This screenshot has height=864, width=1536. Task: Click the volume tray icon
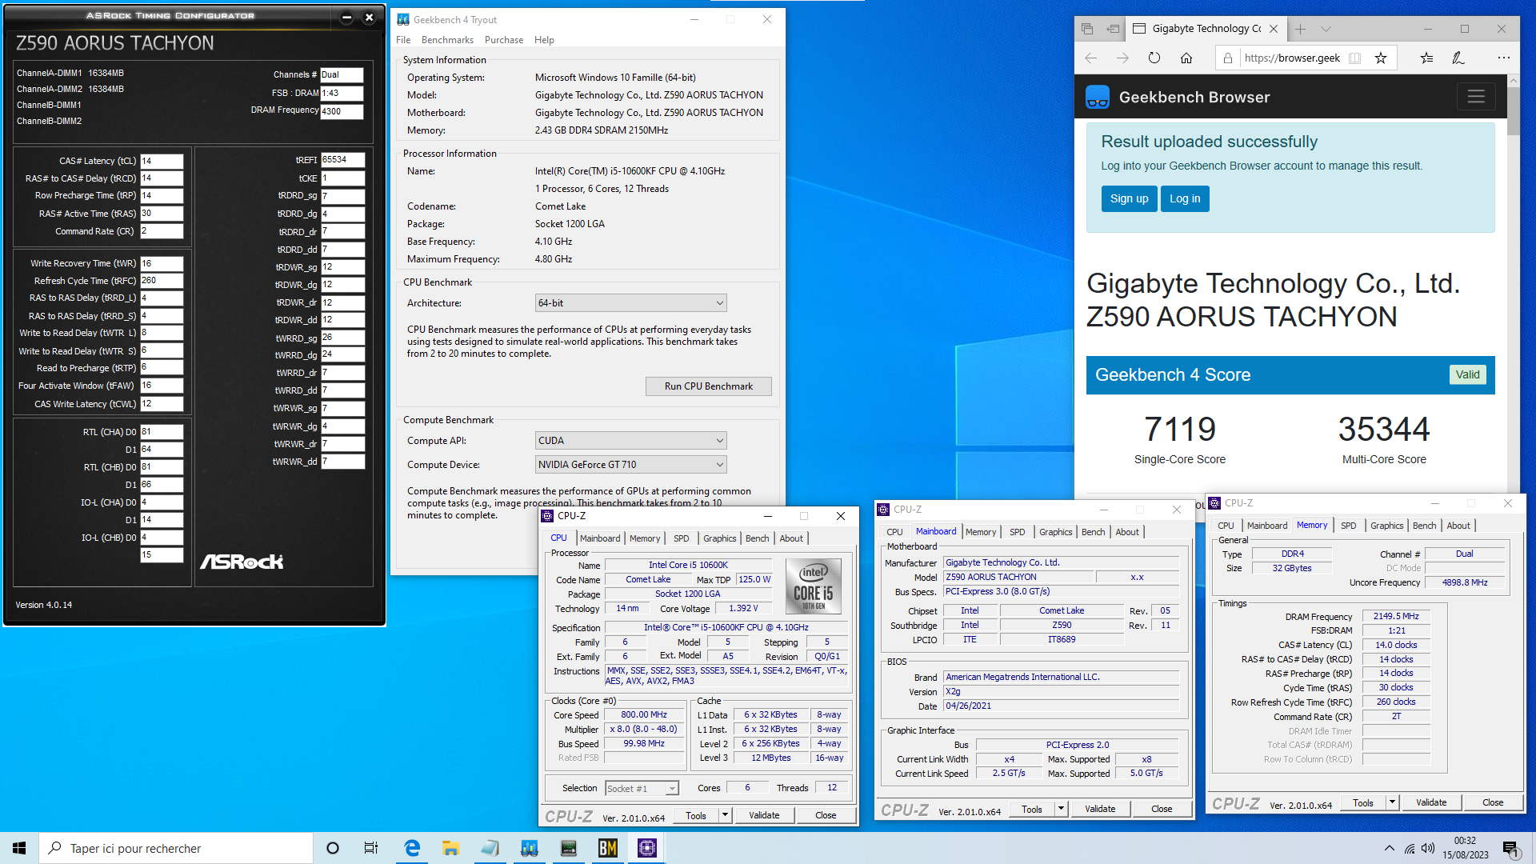pyautogui.click(x=1428, y=849)
